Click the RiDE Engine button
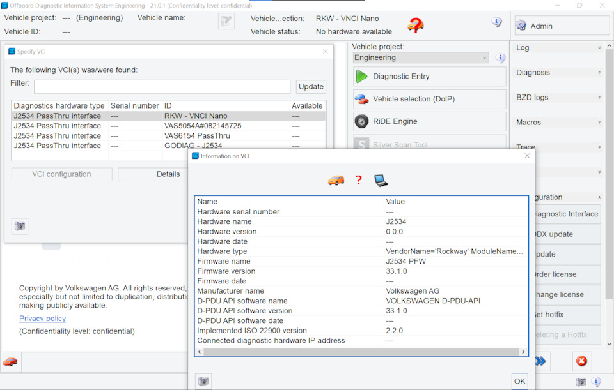 tap(430, 121)
